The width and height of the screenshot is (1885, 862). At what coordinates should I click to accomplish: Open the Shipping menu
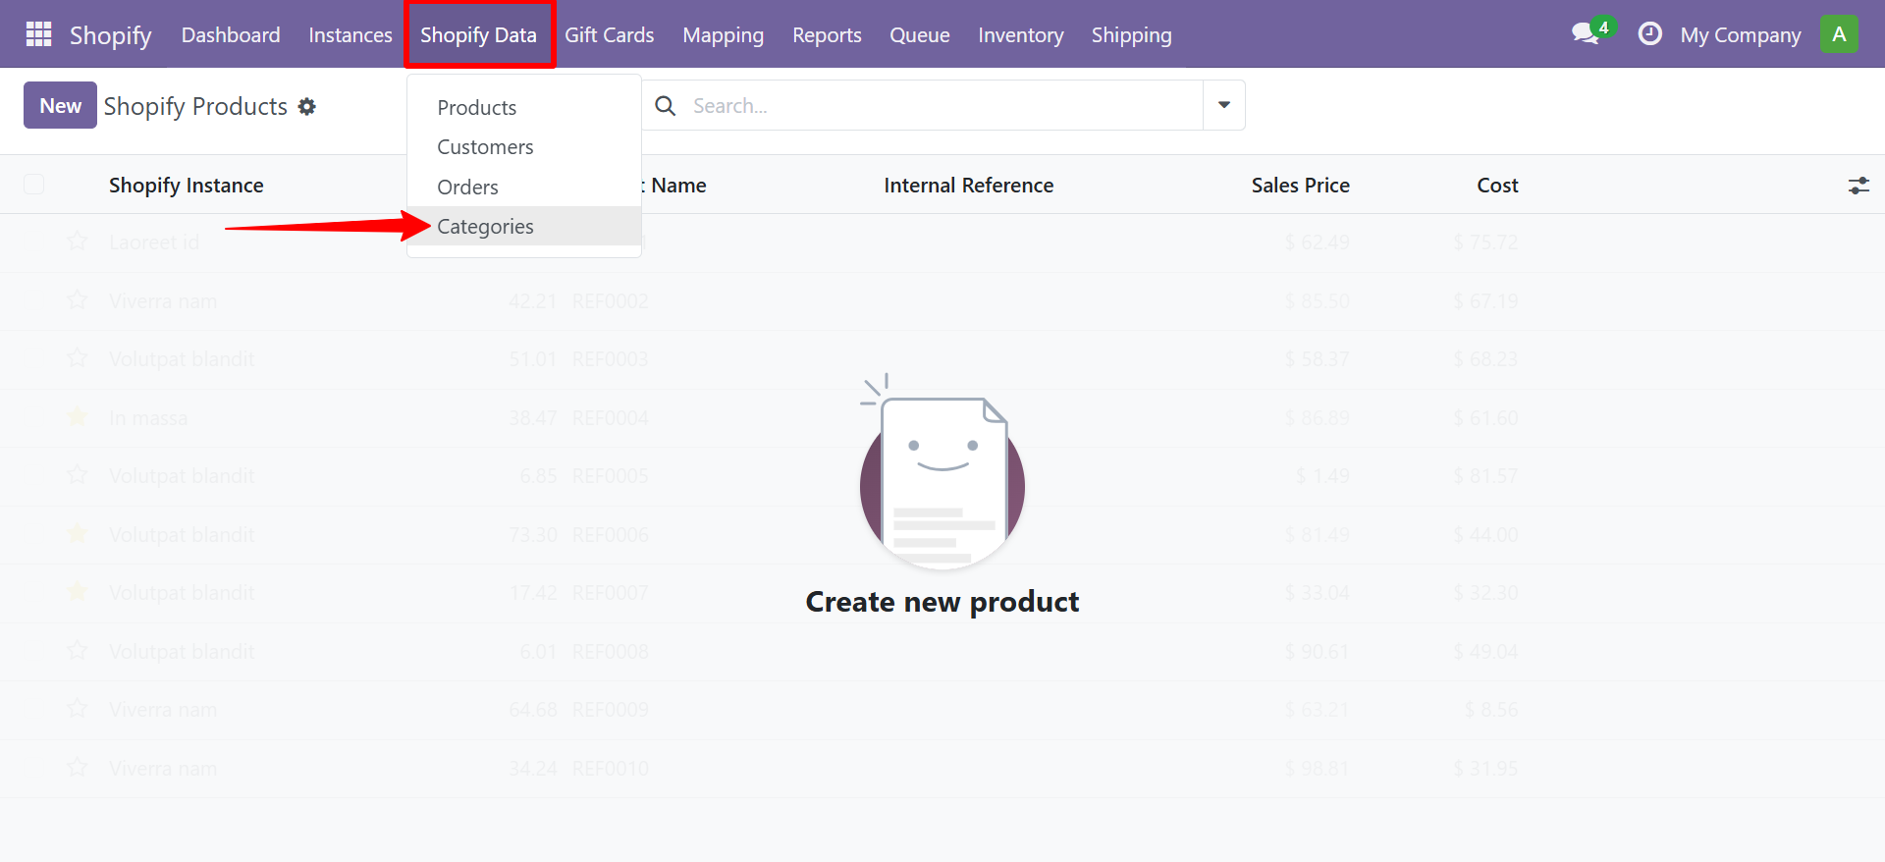(x=1132, y=34)
